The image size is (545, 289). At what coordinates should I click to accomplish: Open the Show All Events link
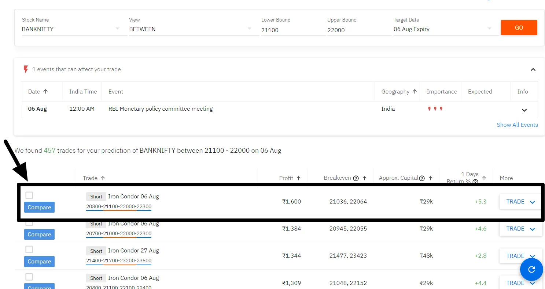[517, 125]
